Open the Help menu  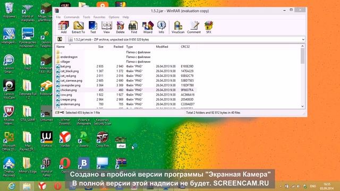pos(125,17)
